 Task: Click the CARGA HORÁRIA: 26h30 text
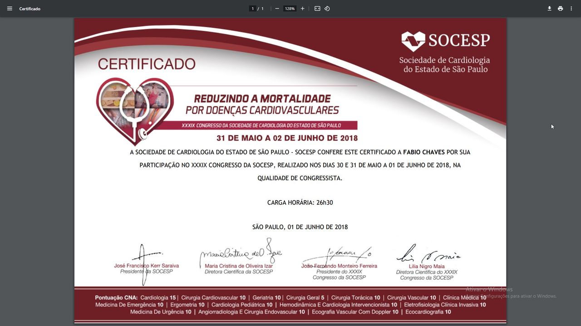click(300, 202)
